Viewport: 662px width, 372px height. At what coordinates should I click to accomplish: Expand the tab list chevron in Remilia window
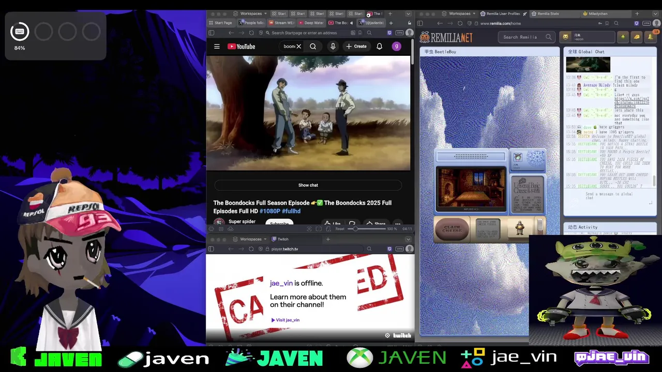click(x=655, y=13)
